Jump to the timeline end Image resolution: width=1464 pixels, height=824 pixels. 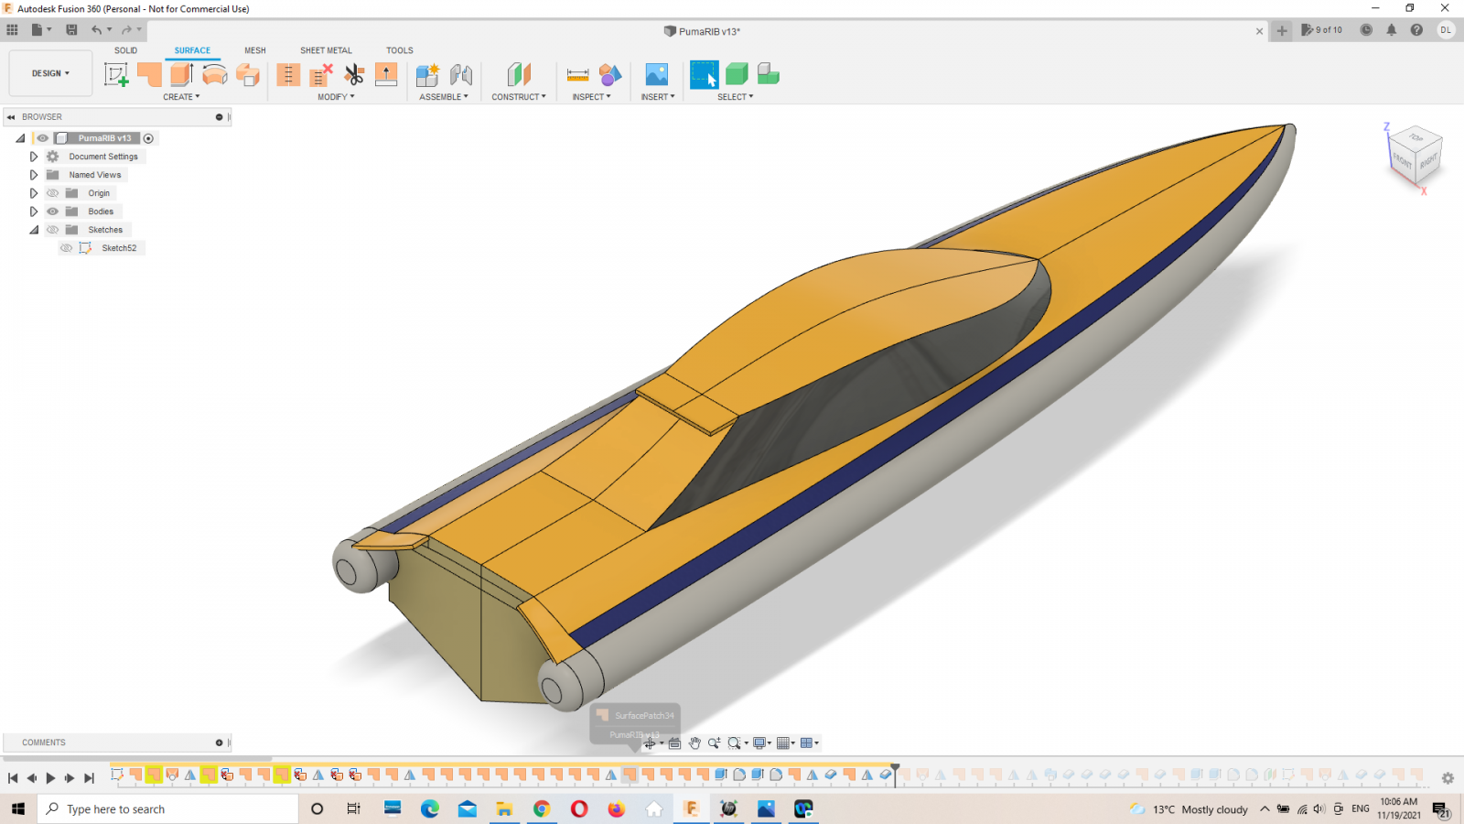click(89, 778)
